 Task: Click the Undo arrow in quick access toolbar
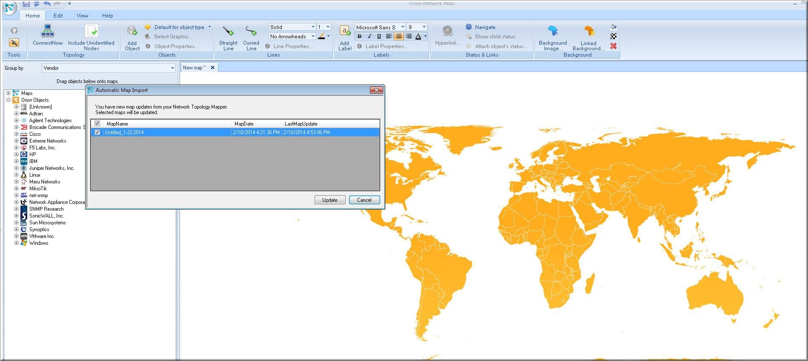[x=46, y=4]
